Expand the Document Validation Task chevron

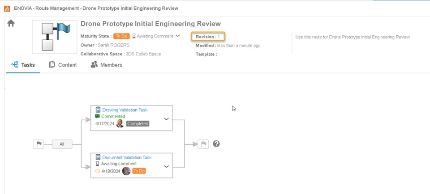point(166,166)
